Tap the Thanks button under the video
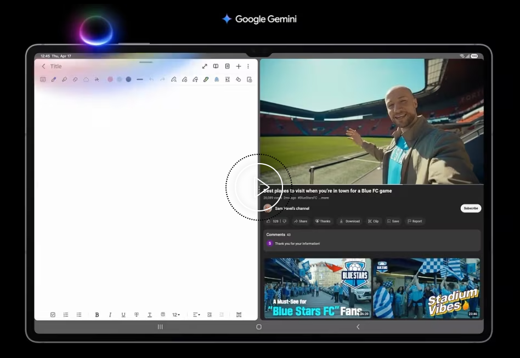The width and height of the screenshot is (520, 358). coord(323,221)
